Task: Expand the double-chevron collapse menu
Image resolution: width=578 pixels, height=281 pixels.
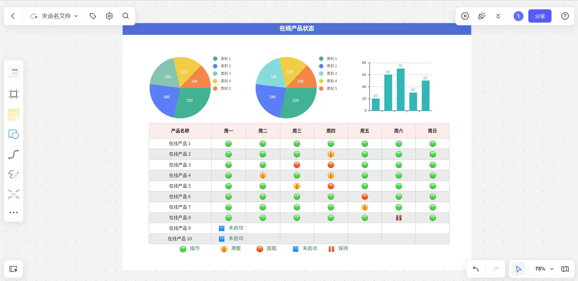Action: coord(498,16)
